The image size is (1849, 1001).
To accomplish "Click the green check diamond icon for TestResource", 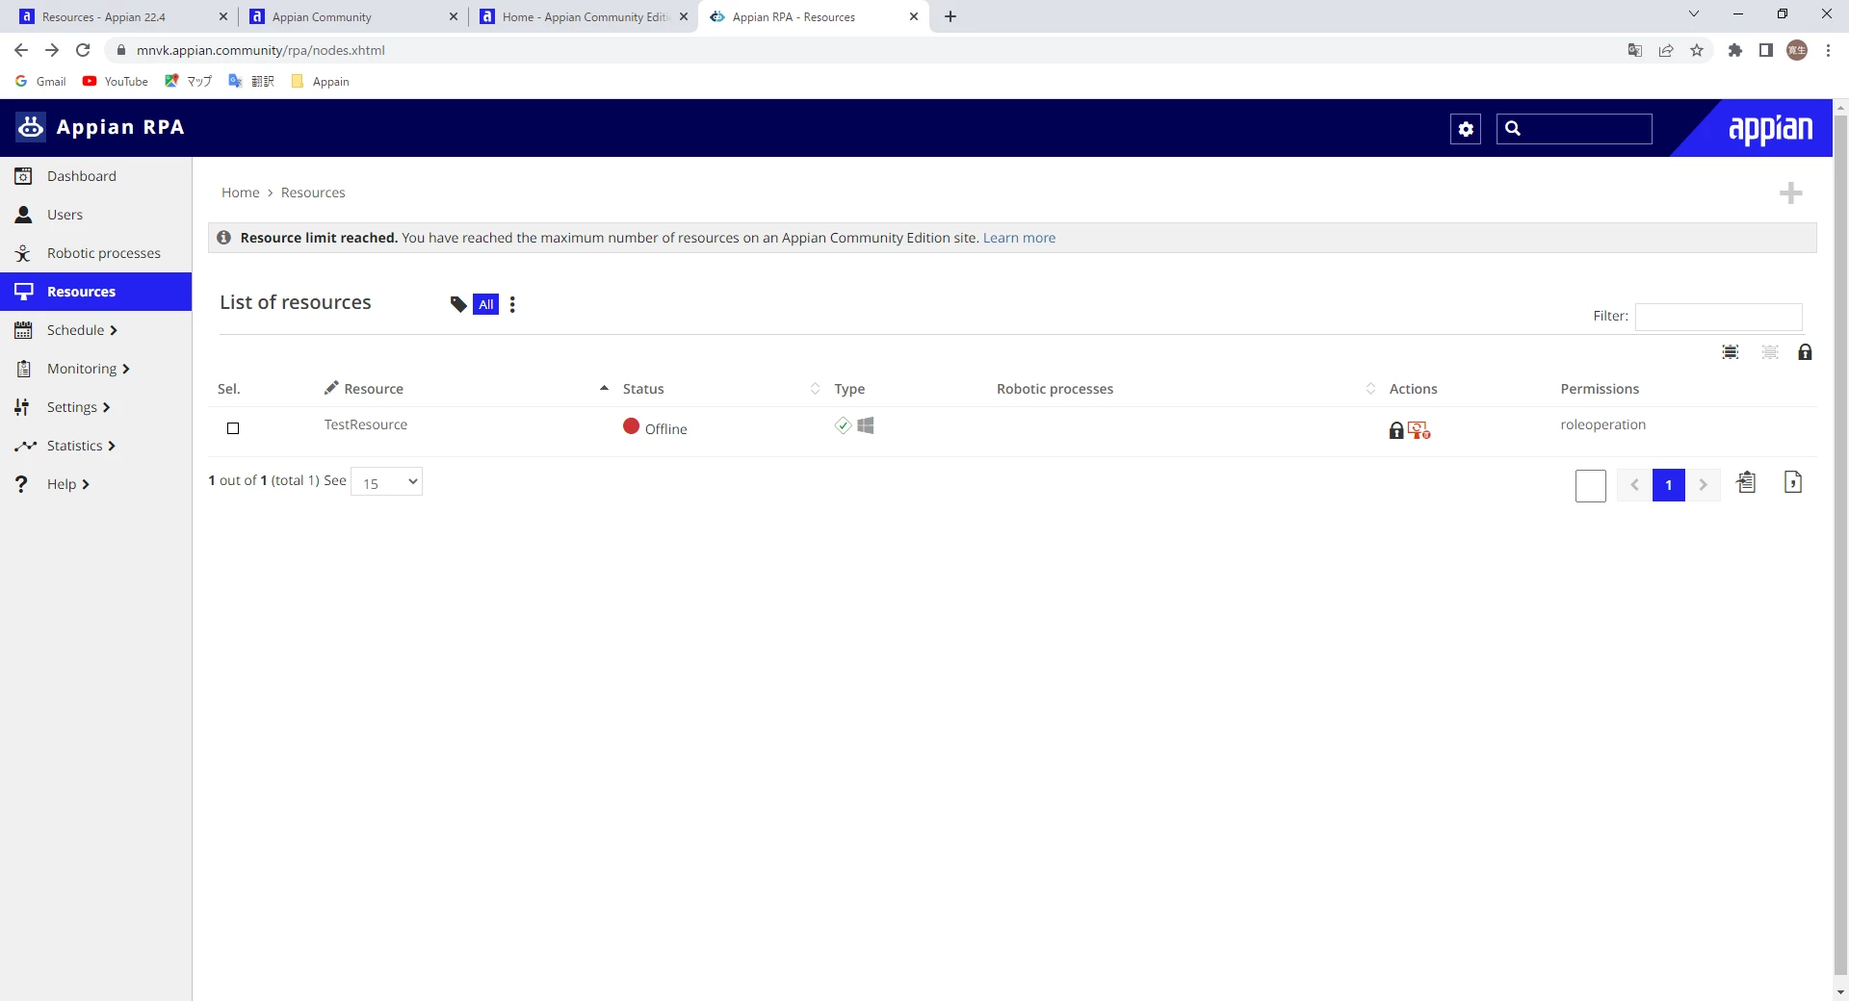I will pyautogui.click(x=843, y=425).
